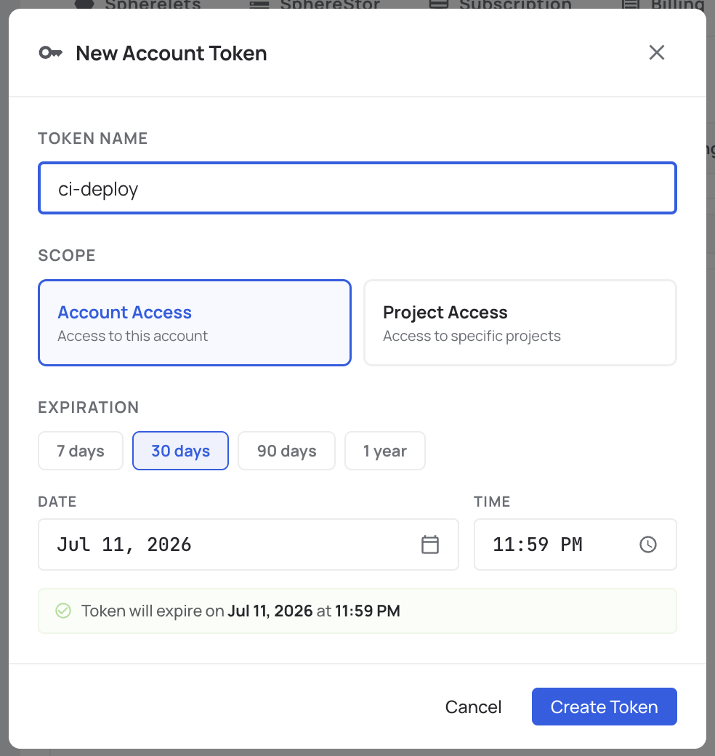The height and width of the screenshot is (756, 715).
Task: Click the 'Access to specific projects' description
Action: [472, 336]
